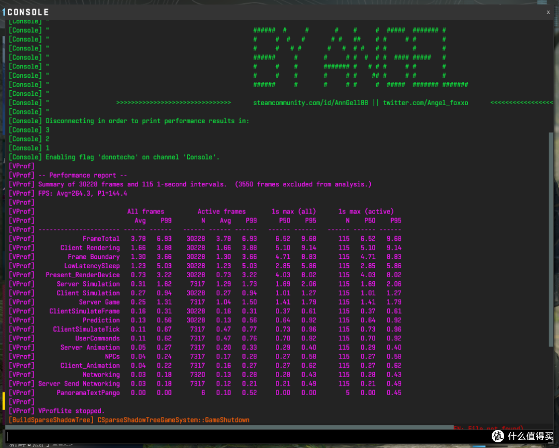The image size is (559, 448).
Task: Click the Client_Animation row label
Action: (x=90, y=366)
